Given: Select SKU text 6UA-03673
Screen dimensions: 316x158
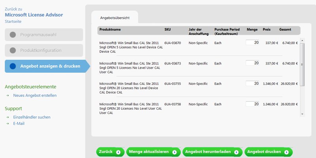Looking at the screenshot, I should 173,63.
